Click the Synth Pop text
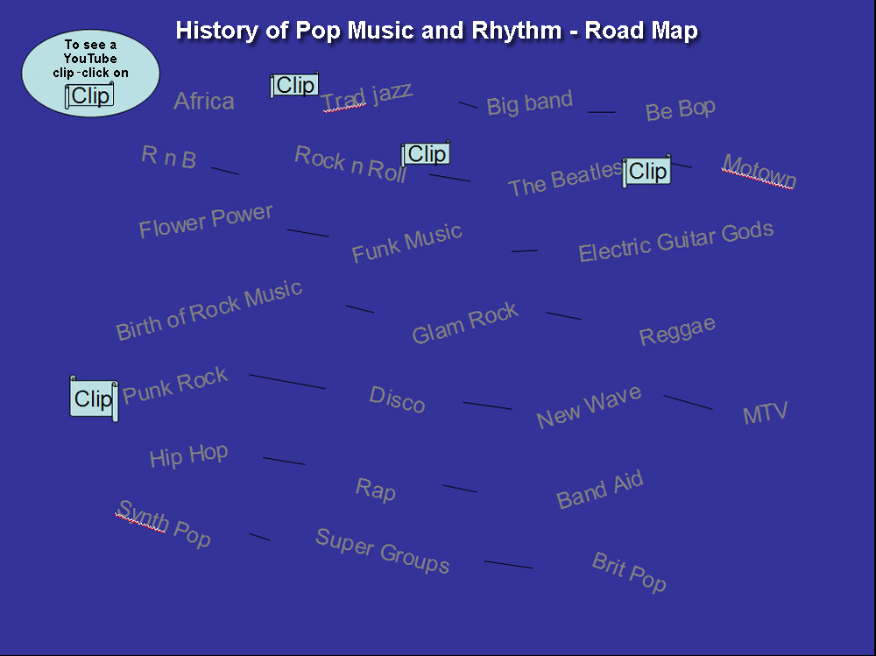This screenshot has width=876, height=656. click(x=164, y=524)
